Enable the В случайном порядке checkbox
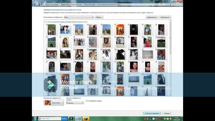 point(86,101)
